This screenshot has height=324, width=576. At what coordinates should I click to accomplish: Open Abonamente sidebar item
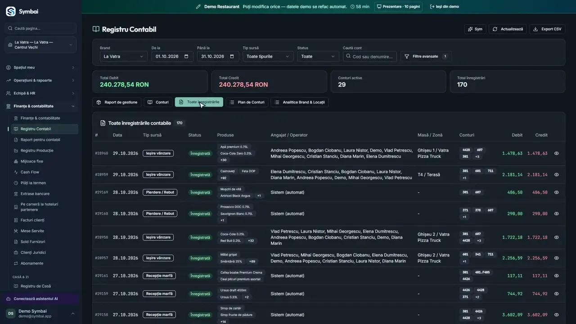coord(45,263)
